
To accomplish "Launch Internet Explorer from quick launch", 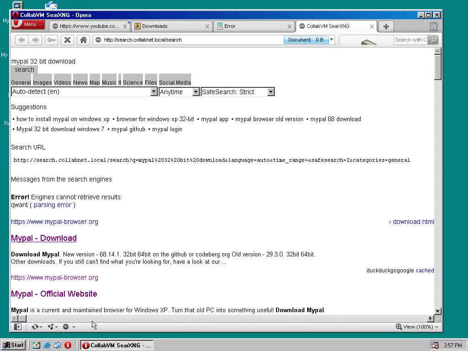I will pos(47,346).
